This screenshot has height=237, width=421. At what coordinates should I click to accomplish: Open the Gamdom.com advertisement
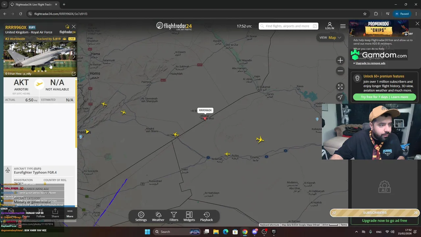pyautogui.click(x=379, y=55)
